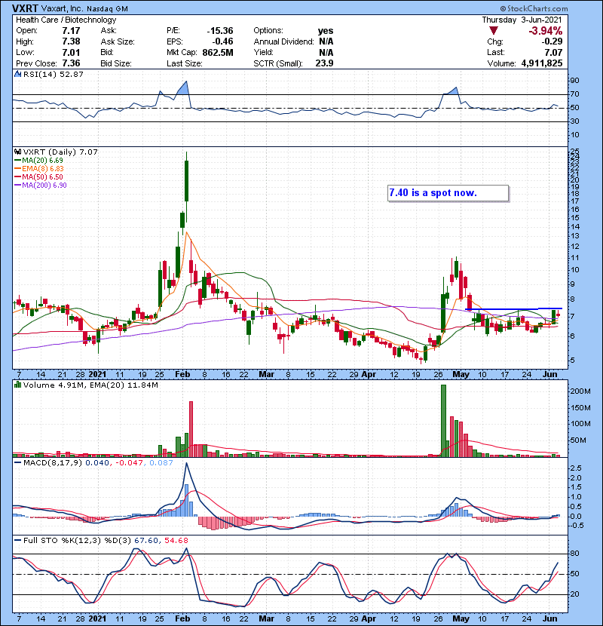The width and height of the screenshot is (603, 626).
Task: Click the red down-arrow change indicator
Action: pyautogui.click(x=494, y=31)
